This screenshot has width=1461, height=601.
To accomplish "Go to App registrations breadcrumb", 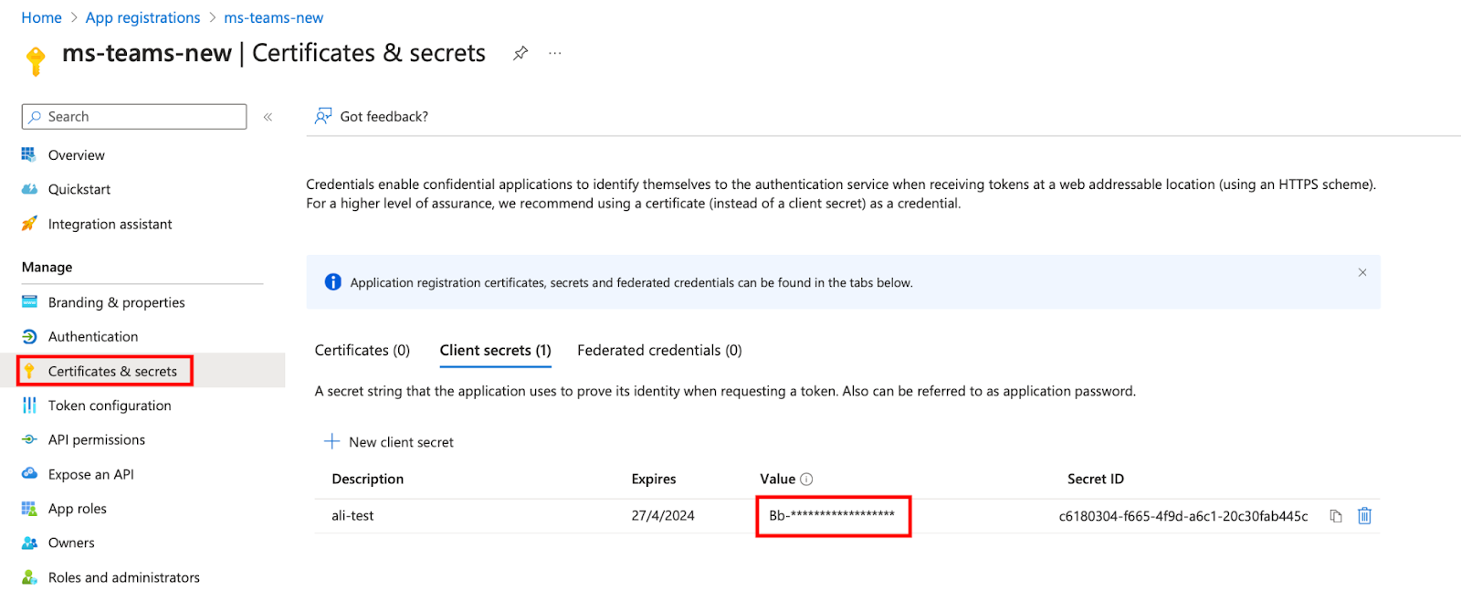I will coord(143,17).
